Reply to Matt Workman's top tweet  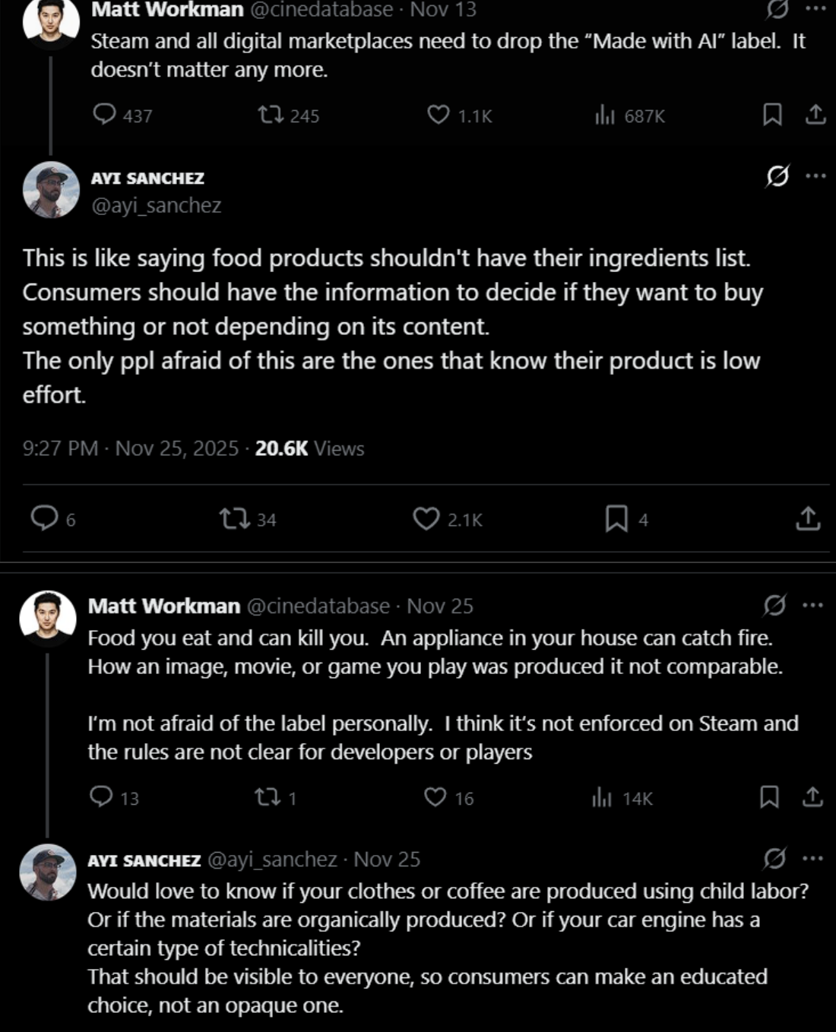pyautogui.click(x=104, y=115)
